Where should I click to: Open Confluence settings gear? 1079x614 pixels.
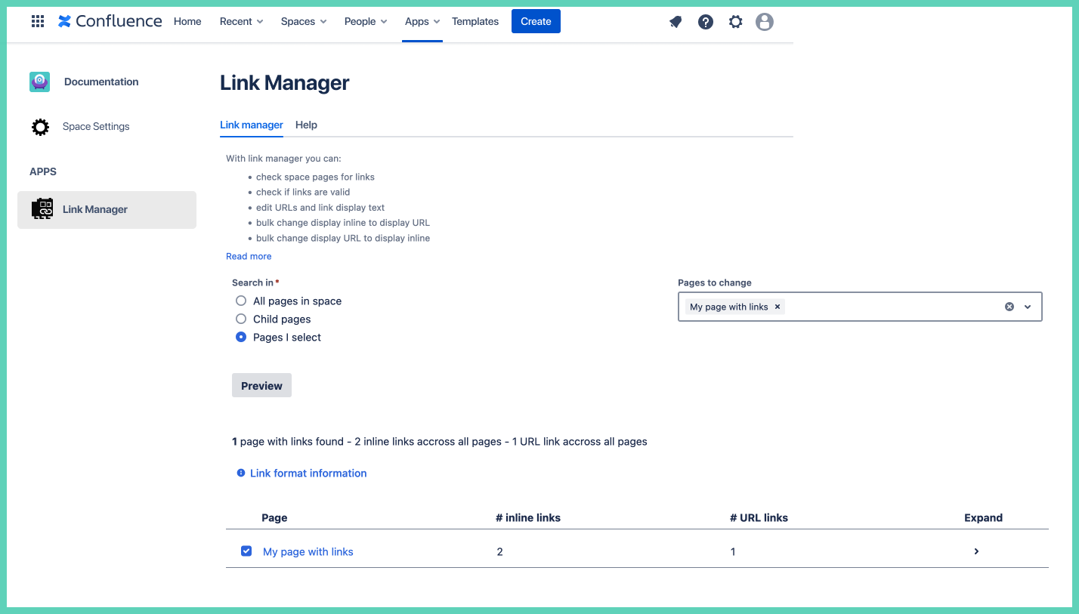click(x=735, y=22)
